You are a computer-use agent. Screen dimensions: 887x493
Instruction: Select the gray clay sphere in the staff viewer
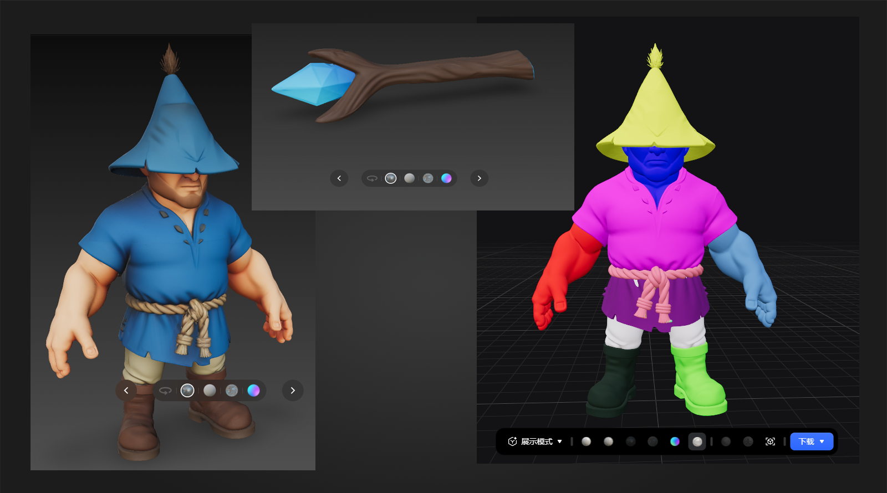click(x=409, y=178)
